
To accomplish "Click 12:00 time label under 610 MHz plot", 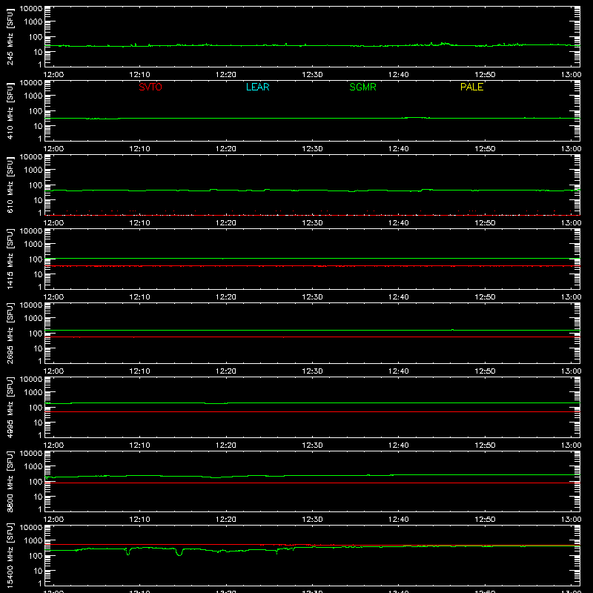I will 53,223.
